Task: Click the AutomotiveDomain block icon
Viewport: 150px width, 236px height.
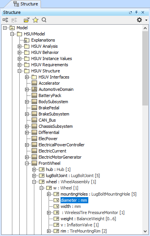Action: point(34,89)
